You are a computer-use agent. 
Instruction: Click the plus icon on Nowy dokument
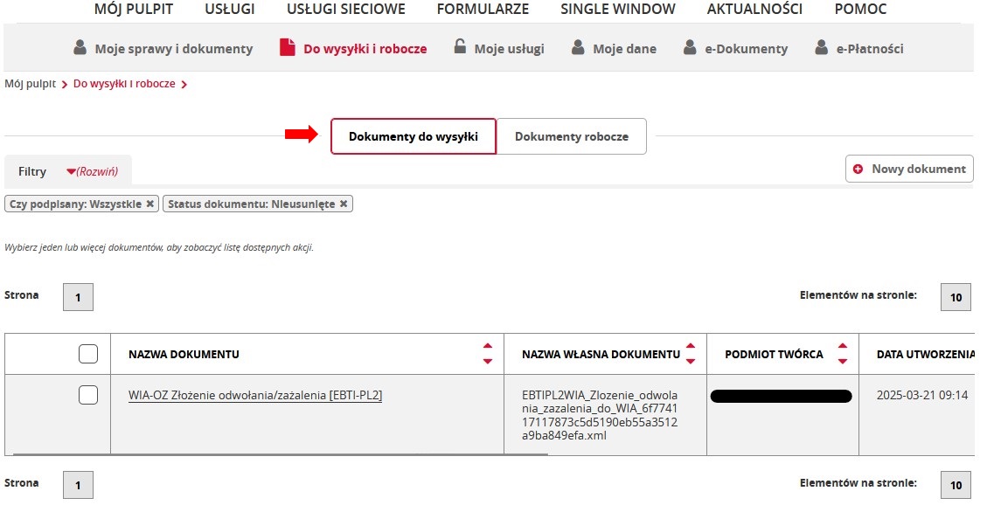(x=857, y=169)
